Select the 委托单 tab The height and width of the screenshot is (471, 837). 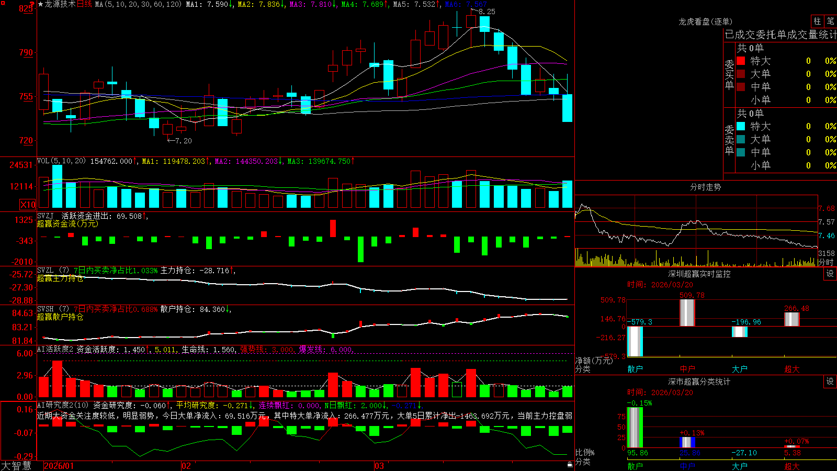tap(771, 35)
